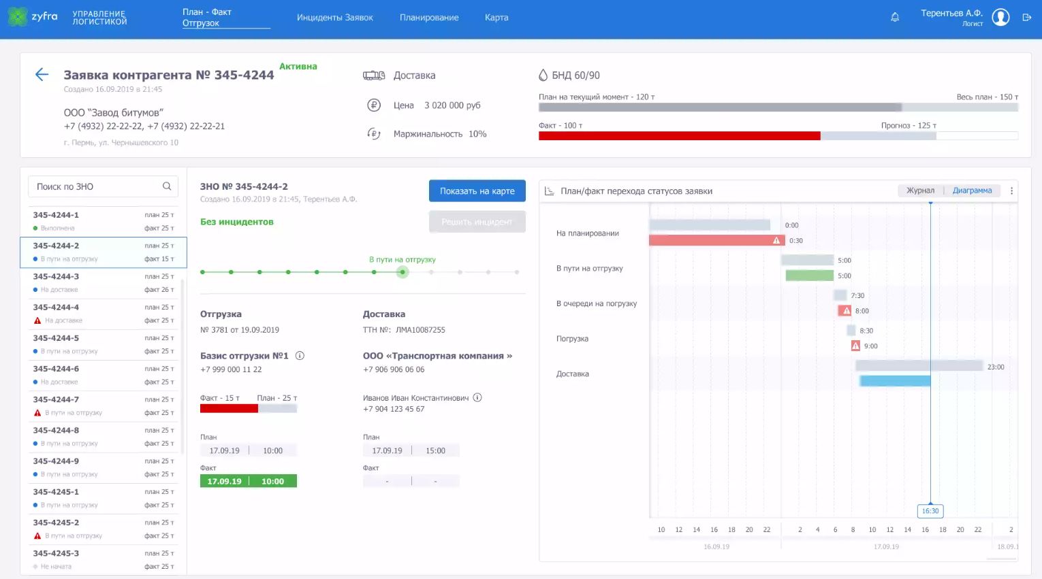Go to the Планирование tab
Screen dimensions: 1042x579
[429, 18]
